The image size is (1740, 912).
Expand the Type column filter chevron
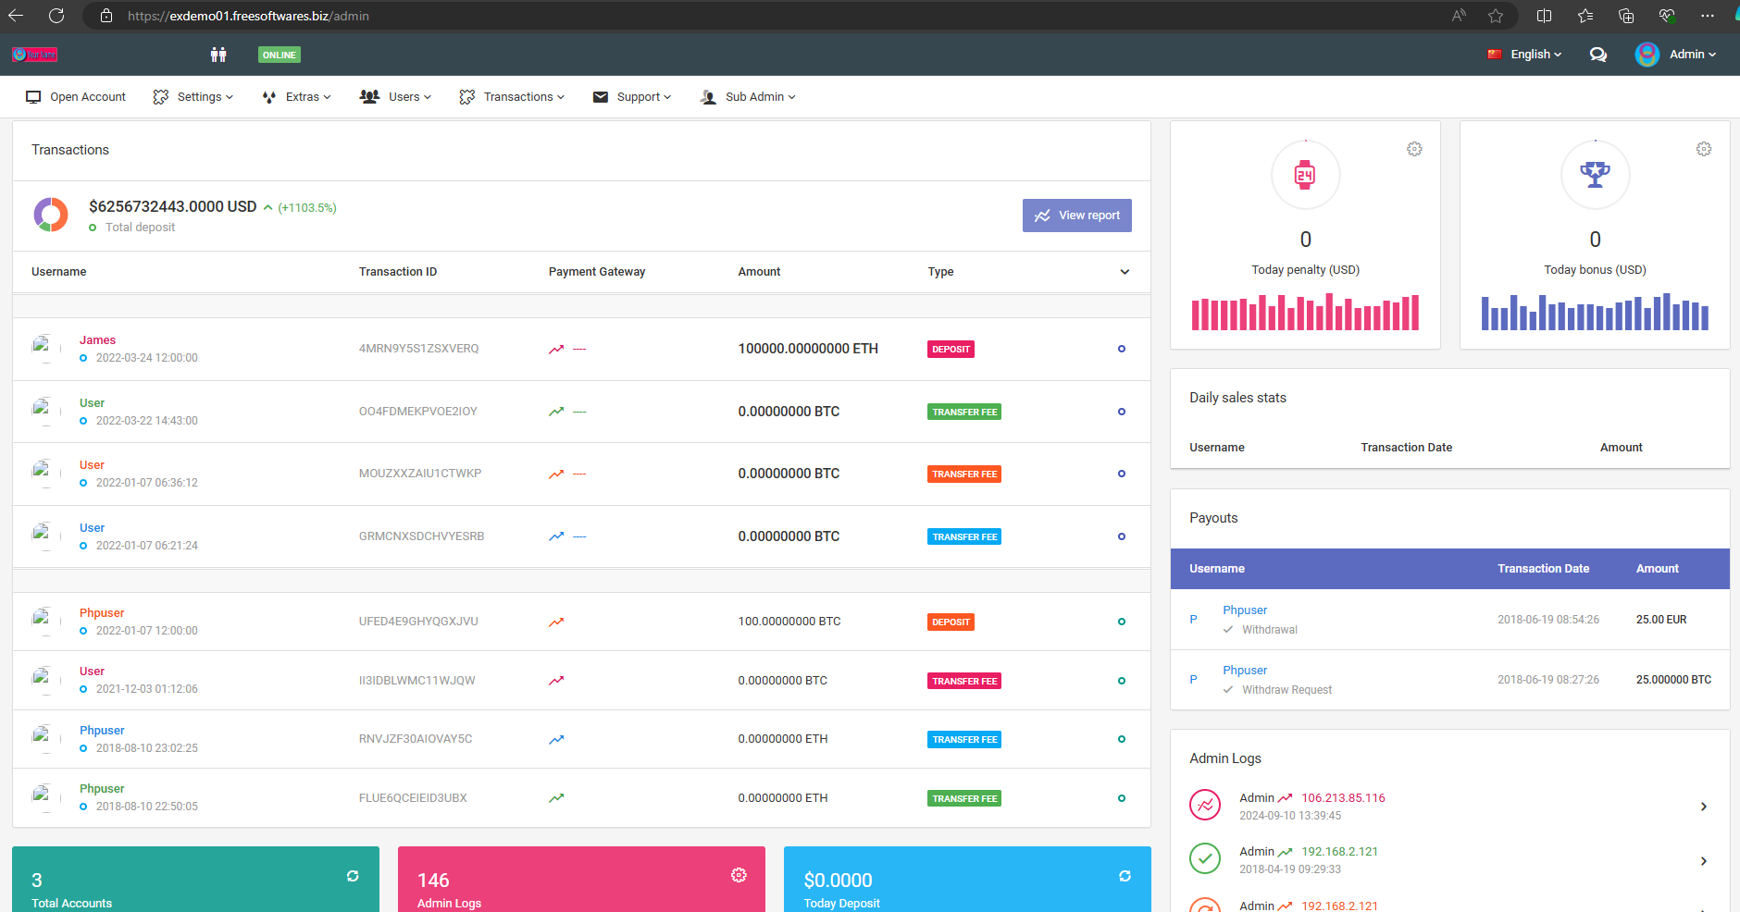click(x=1124, y=272)
